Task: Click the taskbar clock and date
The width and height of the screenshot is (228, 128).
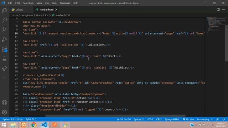Action: (x=221, y=125)
